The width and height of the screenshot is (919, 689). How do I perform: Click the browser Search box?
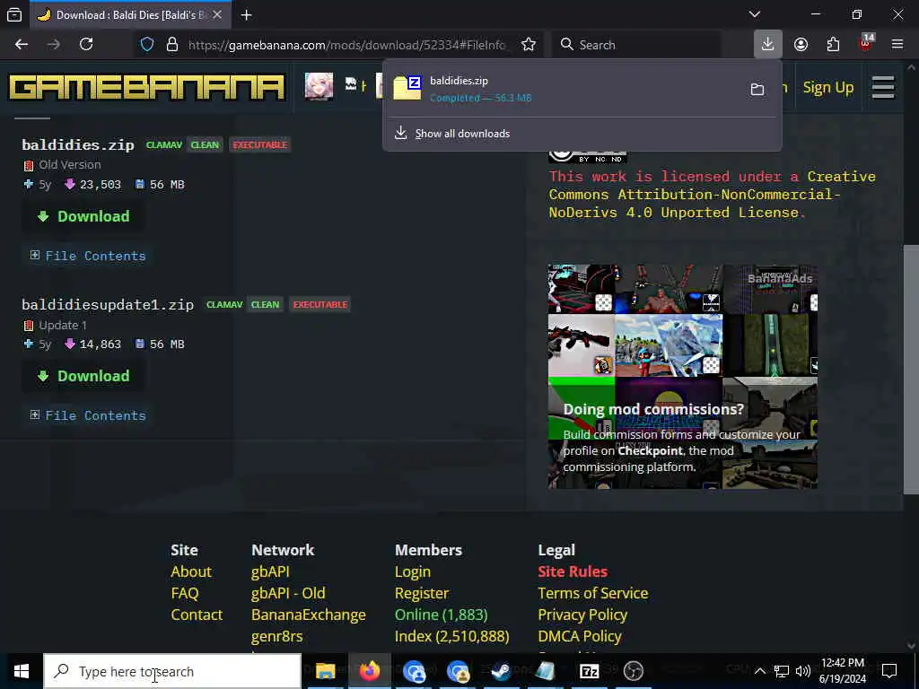pyautogui.click(x=637, y=45)
